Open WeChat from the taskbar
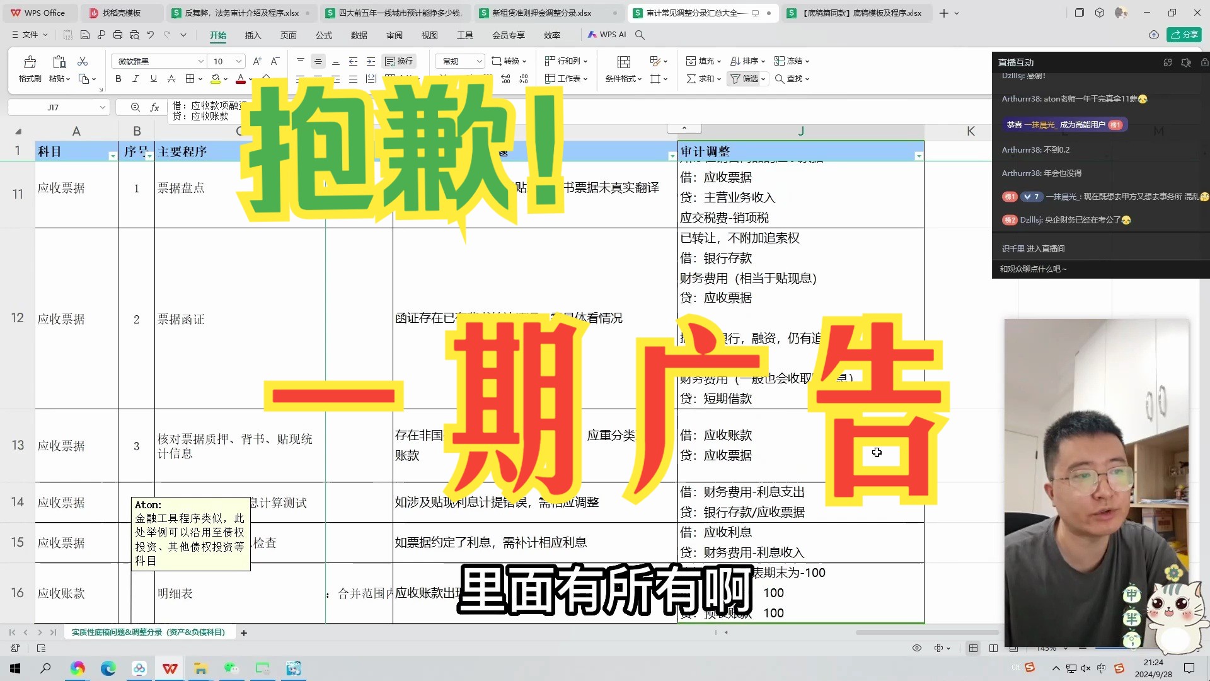 pyautogui.click(x=231, y=668)
